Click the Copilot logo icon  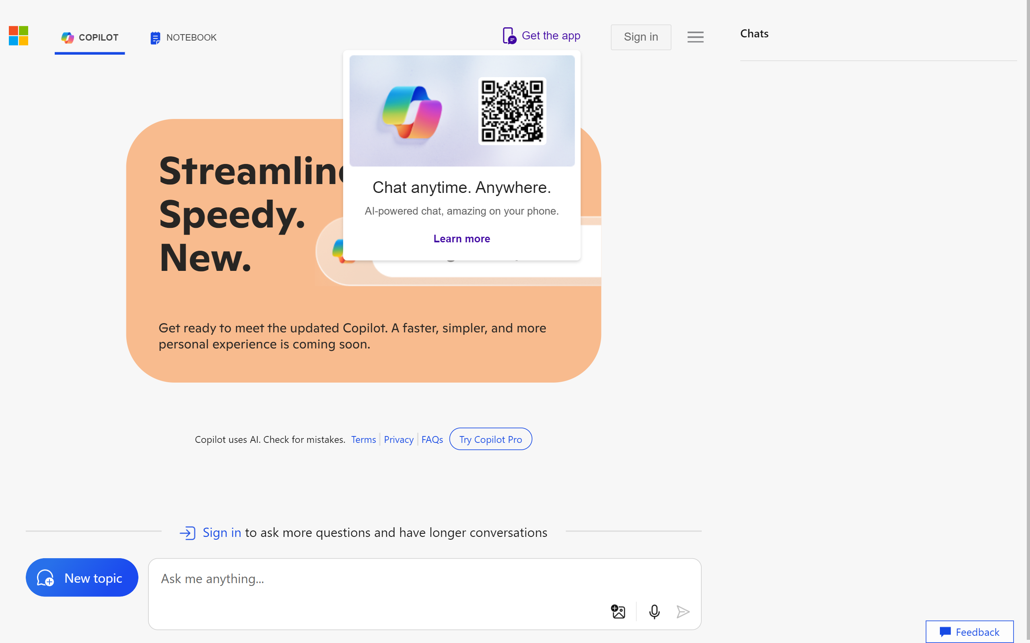(68, 37)
